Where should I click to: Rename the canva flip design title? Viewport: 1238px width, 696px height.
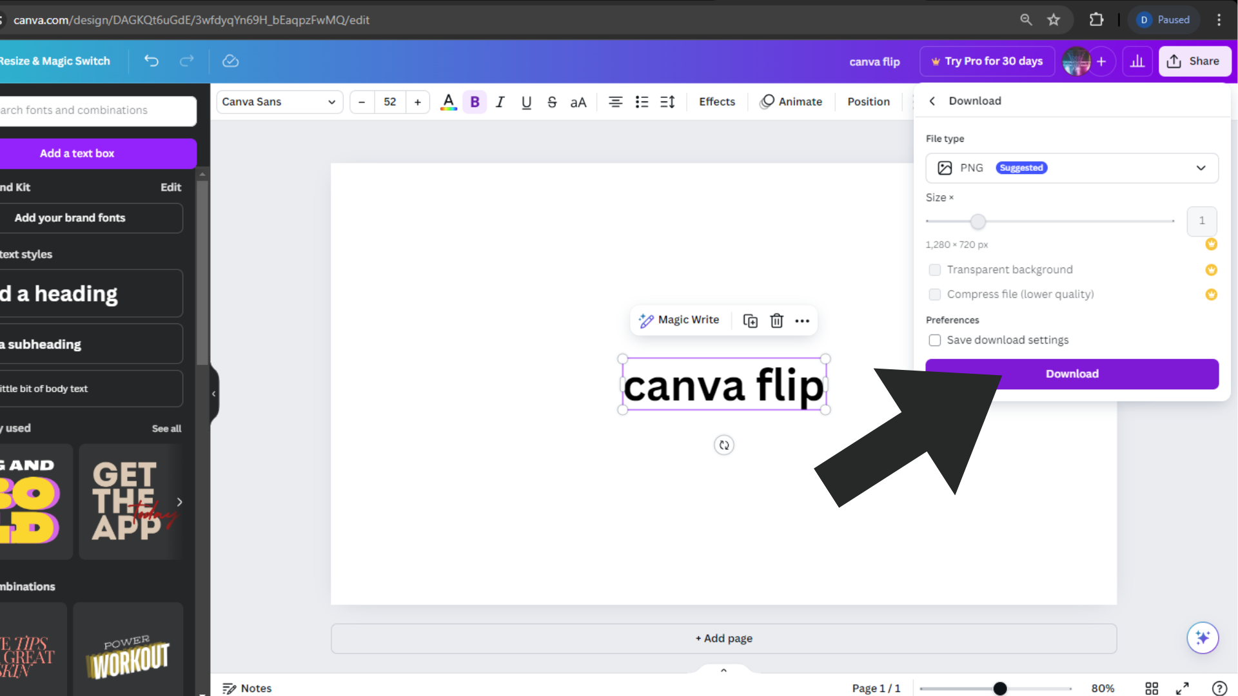point(874,62)
